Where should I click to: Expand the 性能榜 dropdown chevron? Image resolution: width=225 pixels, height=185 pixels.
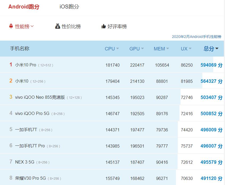coord(32,26)
